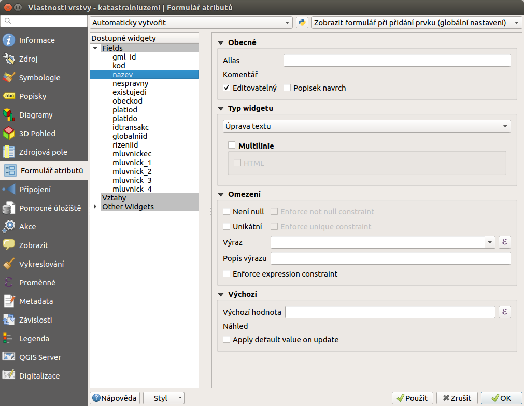
Task: Enable the Popisek navrch checkbox
Action: 287,88
